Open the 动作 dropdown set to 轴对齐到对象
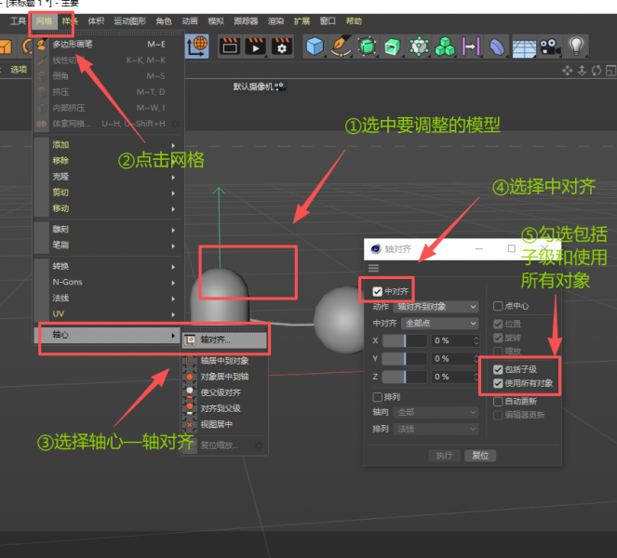The width and height of the screenshot is (617, 558). [436, 307]
